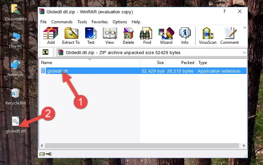Expand hidden toolbar items chevron
The height and width of the screenshot is (165, 263).
tap(245, 27)
